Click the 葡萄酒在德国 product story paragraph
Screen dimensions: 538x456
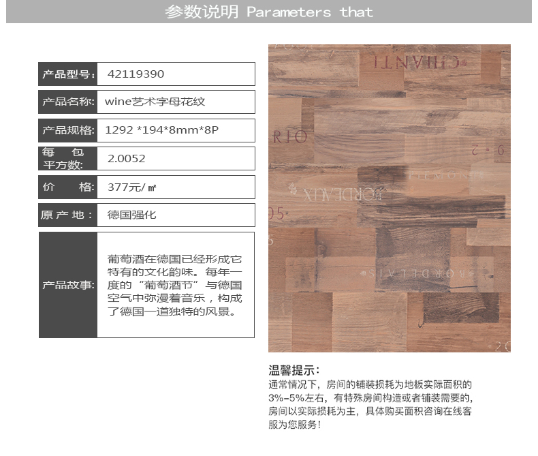[x=174, y=285]
